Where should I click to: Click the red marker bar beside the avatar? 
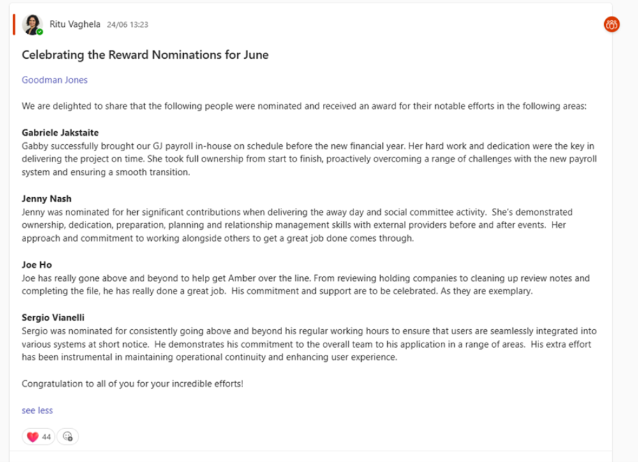point(14,24)
